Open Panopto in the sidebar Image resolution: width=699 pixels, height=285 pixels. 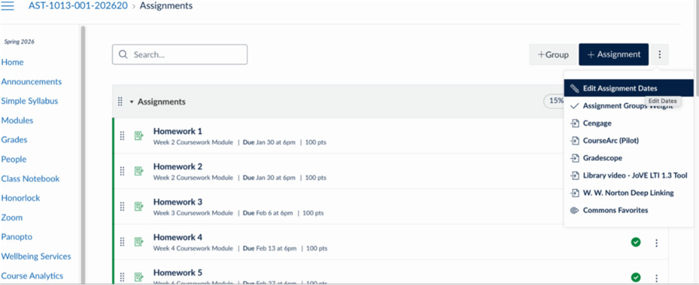tap(17, 237)
